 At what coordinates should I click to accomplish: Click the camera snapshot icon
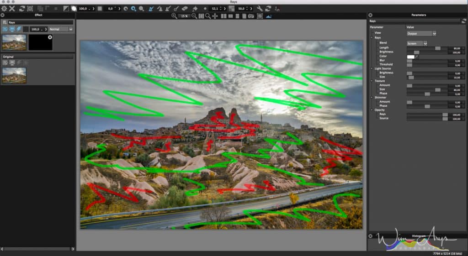coord(251,16)
